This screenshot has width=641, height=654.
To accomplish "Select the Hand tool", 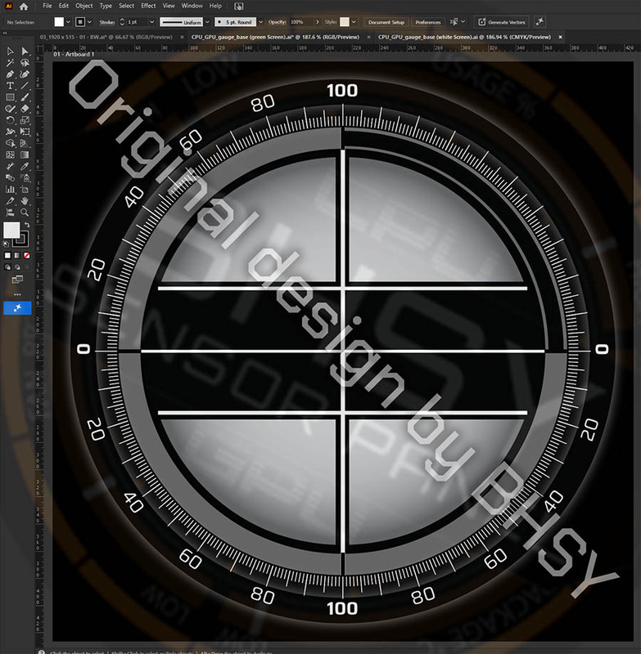I will coord(25,200).
